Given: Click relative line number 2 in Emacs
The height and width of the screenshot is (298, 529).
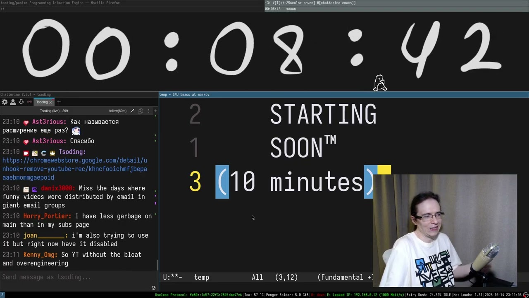Looking at the screenshot, I should pyautogui.click(x=195, y=115).
